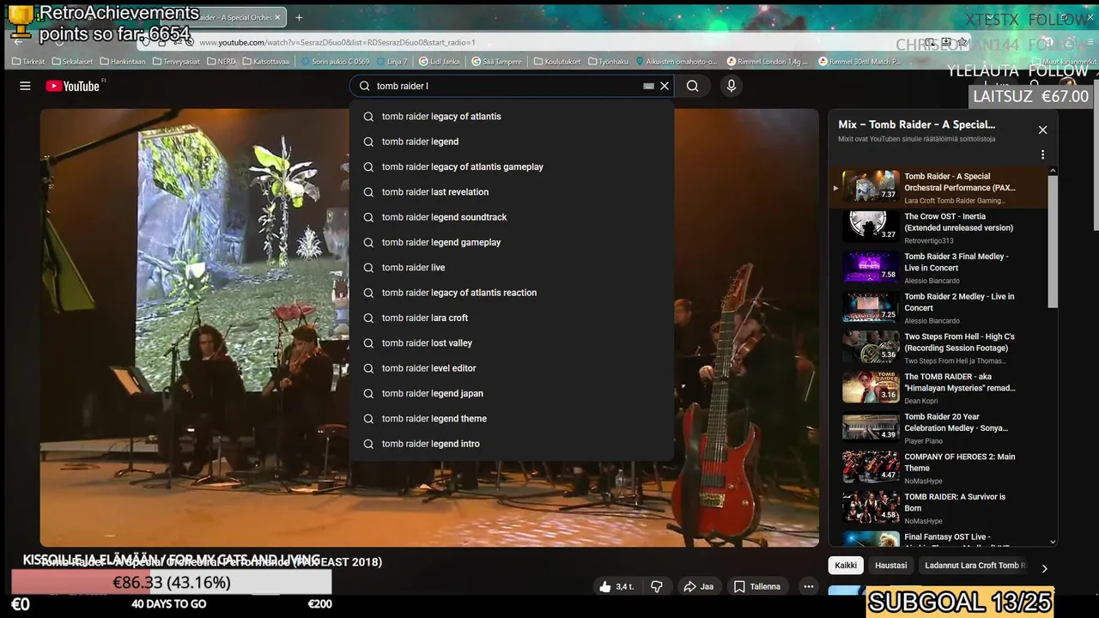
Task: Open the YouTube hamburger guide menu
Action: click(x=25, y=86)
